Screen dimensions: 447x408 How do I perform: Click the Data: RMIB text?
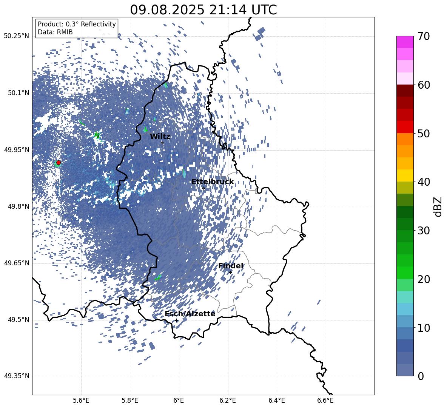[x=55, y=32]
